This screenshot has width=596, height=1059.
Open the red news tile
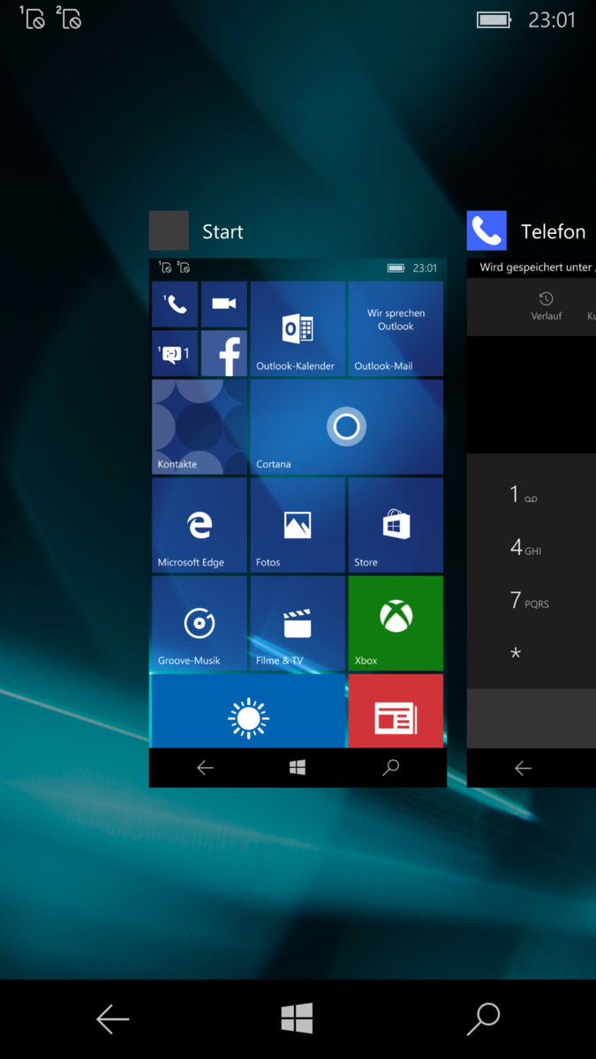pos(396,711)
